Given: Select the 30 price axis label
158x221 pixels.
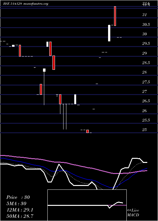Looking at the screenshot, I should [x=145, y=34].
